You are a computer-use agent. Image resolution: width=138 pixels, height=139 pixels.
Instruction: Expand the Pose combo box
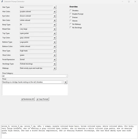coord(33,82)
